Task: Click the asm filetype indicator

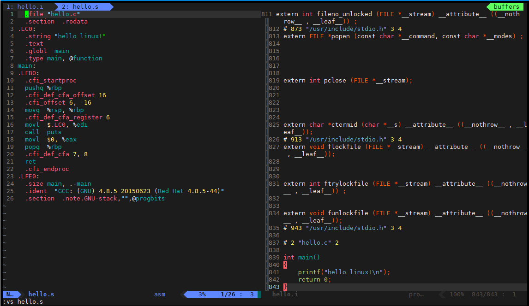Action: pos(160,294)
